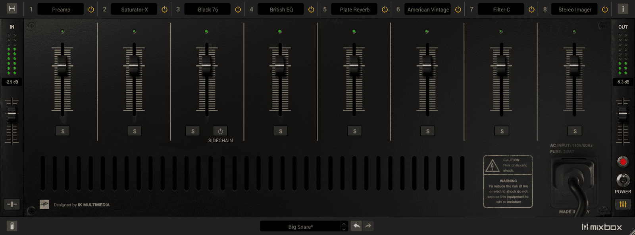The width and height of the screenshot is (635, 235).
Task: Toggle power for the Preamp slot
Action: coord(91,10)
